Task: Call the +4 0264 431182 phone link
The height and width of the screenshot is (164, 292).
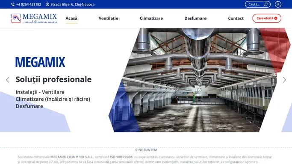Action: pos(29,4)
